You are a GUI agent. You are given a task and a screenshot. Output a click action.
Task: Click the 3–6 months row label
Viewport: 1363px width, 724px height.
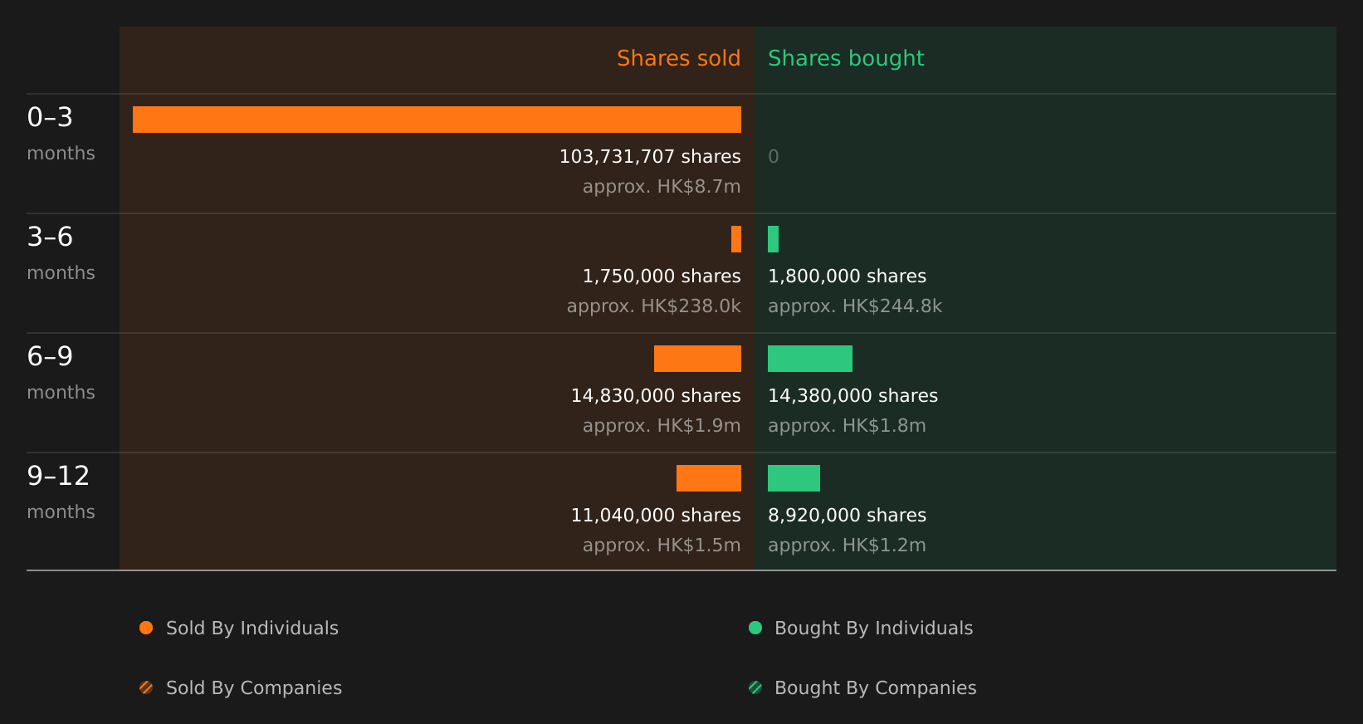(61, 253)
